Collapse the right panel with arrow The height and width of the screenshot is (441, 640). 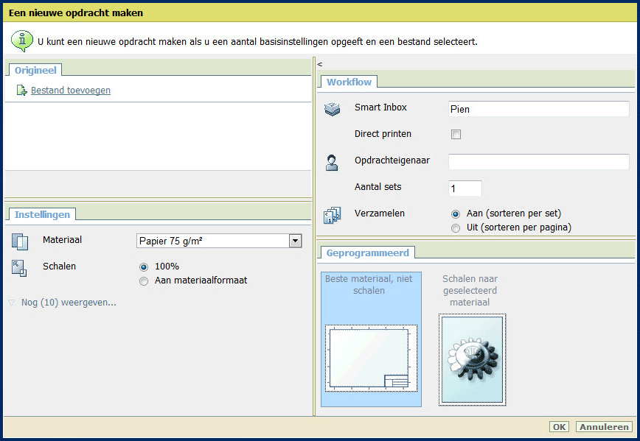pyautogui.click(x=320, y=64)
